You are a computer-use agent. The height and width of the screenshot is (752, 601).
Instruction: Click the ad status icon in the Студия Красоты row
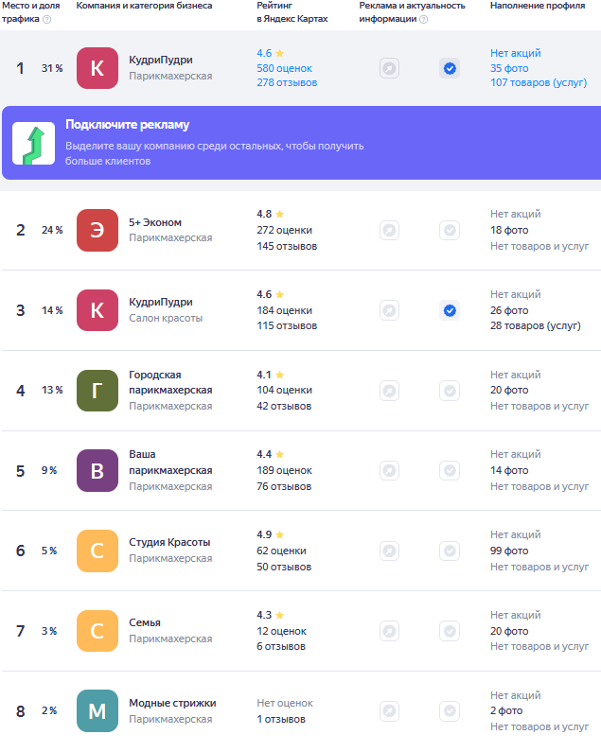[389, 551]
